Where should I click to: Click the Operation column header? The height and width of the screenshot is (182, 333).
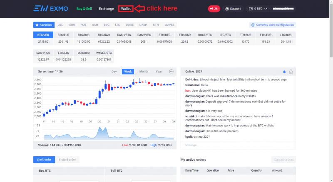pos(213,170)
